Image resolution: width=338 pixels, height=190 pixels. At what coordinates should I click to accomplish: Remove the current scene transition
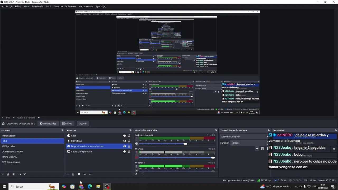click(262, 149)
